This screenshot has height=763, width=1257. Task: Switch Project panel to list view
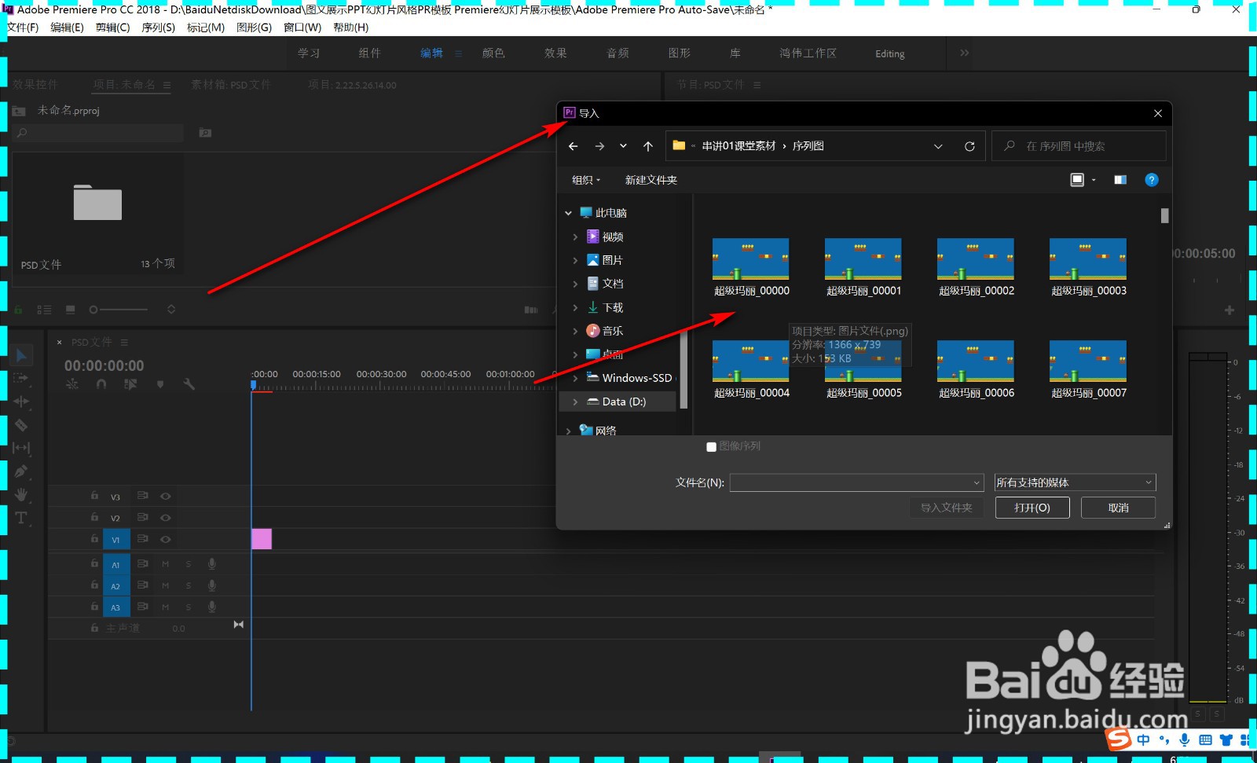coord(44,310)
